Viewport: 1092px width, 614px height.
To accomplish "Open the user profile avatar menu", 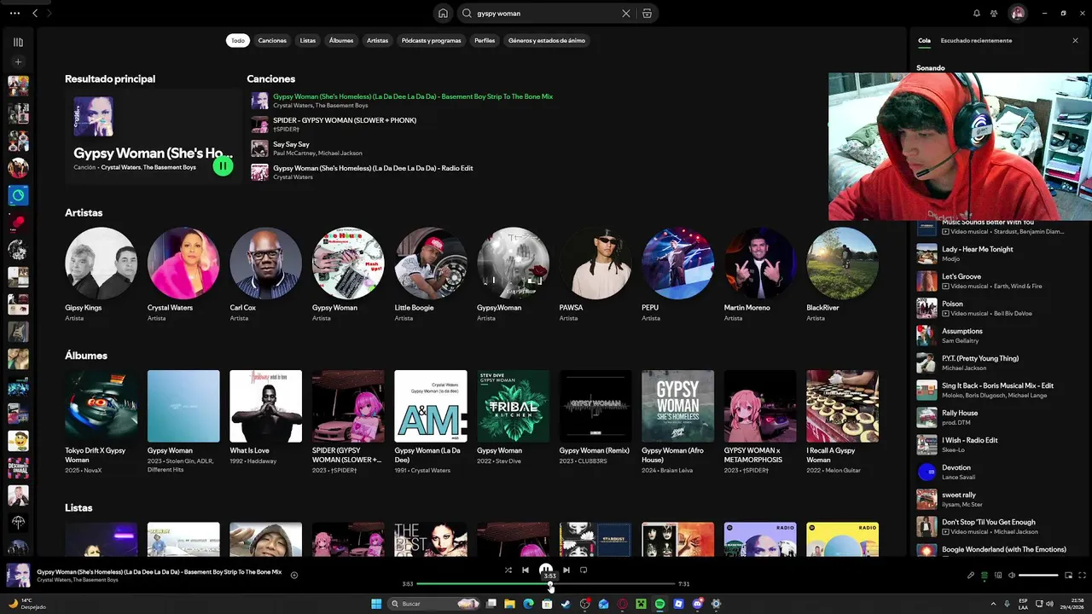I will click(x=1017, y=14).
